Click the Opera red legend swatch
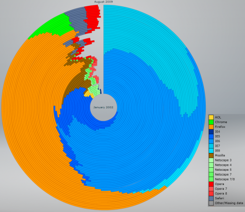 [211, 184]
